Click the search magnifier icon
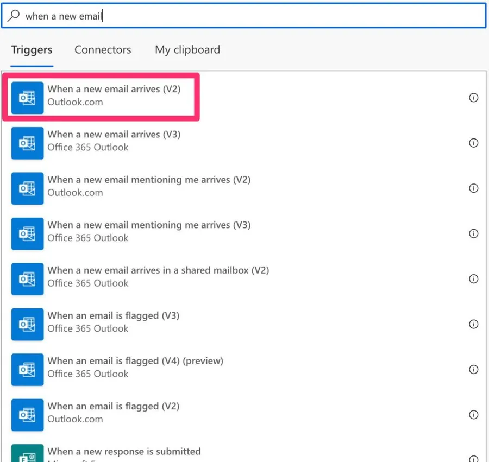 [x=14, y=16]
